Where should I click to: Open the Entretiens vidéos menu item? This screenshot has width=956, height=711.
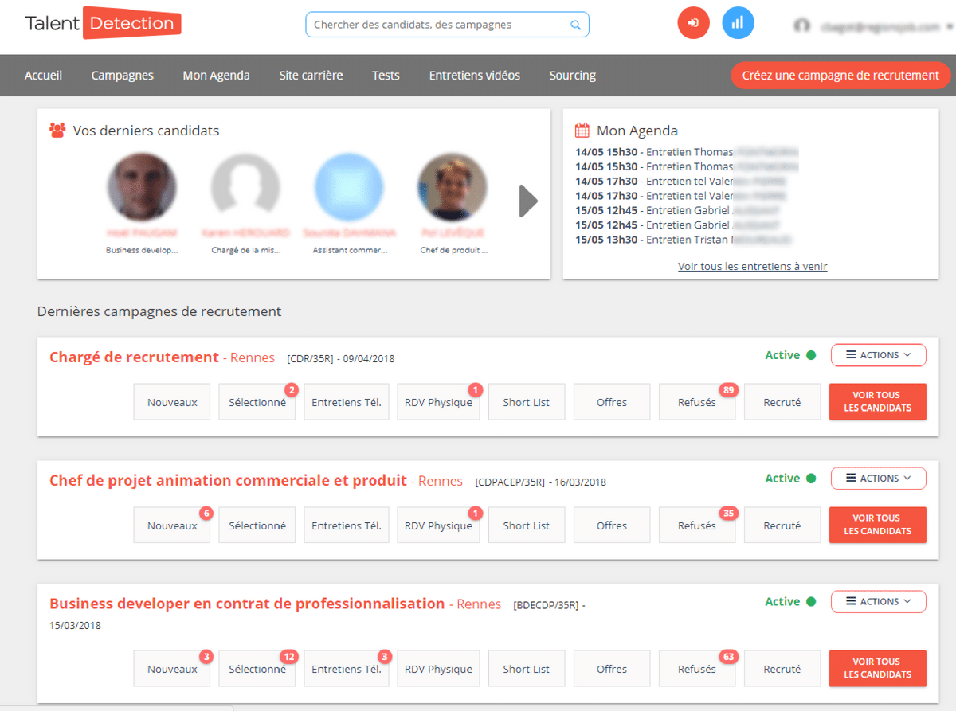(474, 76)
